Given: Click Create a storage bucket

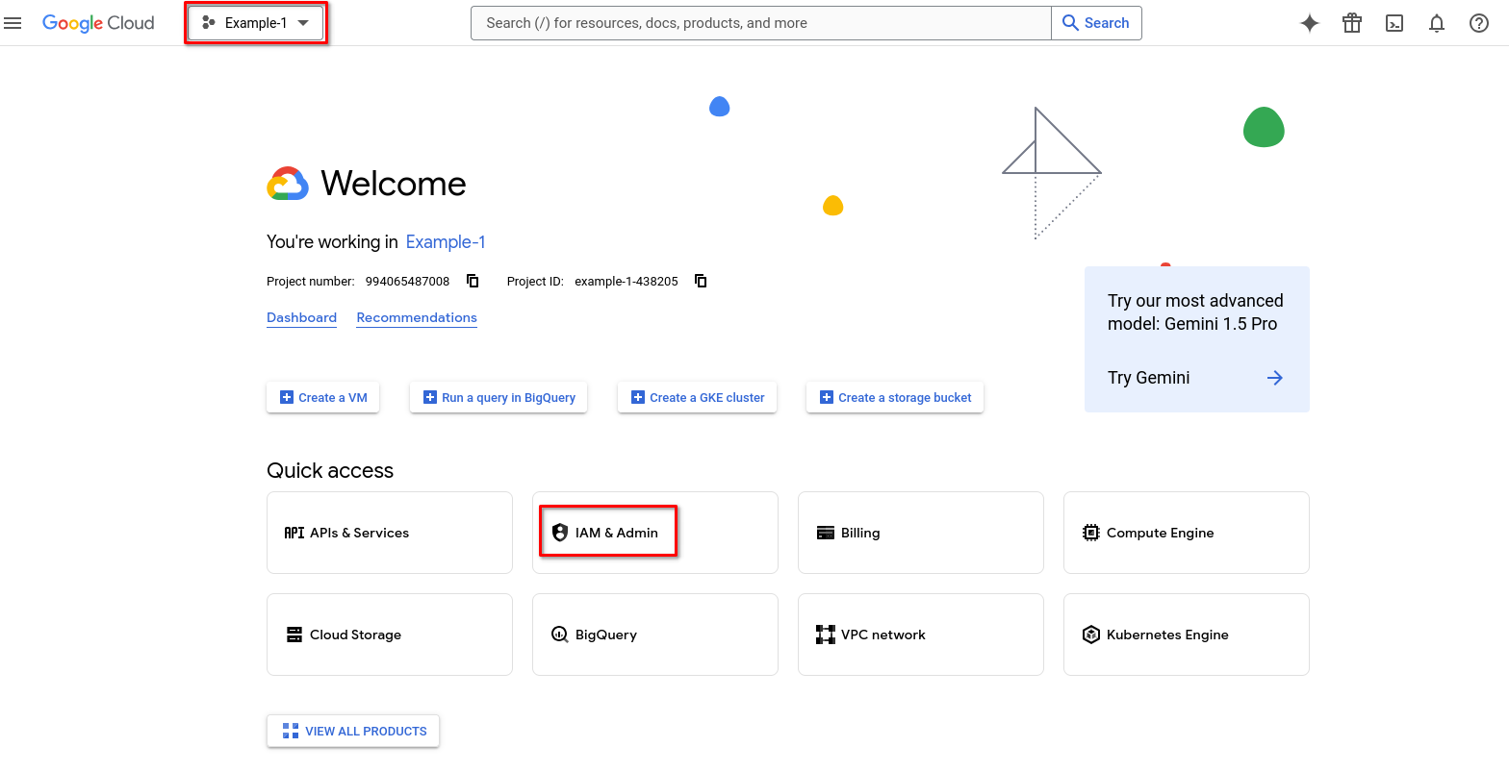Looking at the screenshot, I should (x=895, y=397).
